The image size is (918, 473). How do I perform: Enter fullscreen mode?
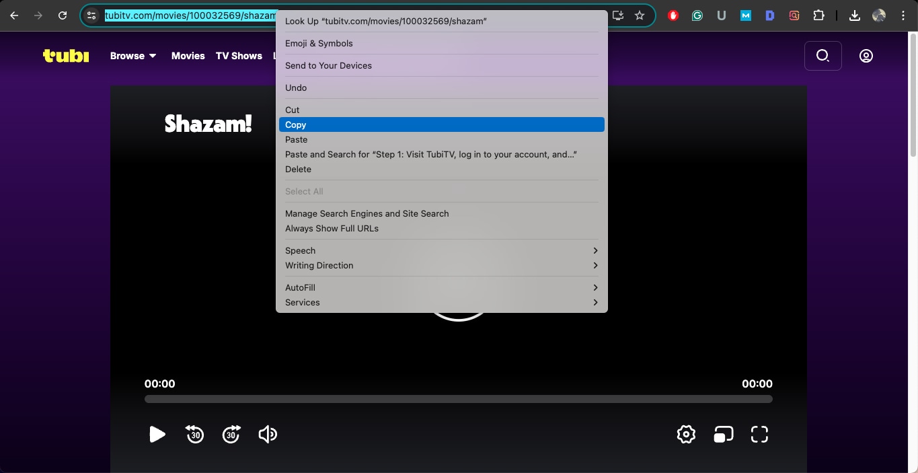pos(759,435)
